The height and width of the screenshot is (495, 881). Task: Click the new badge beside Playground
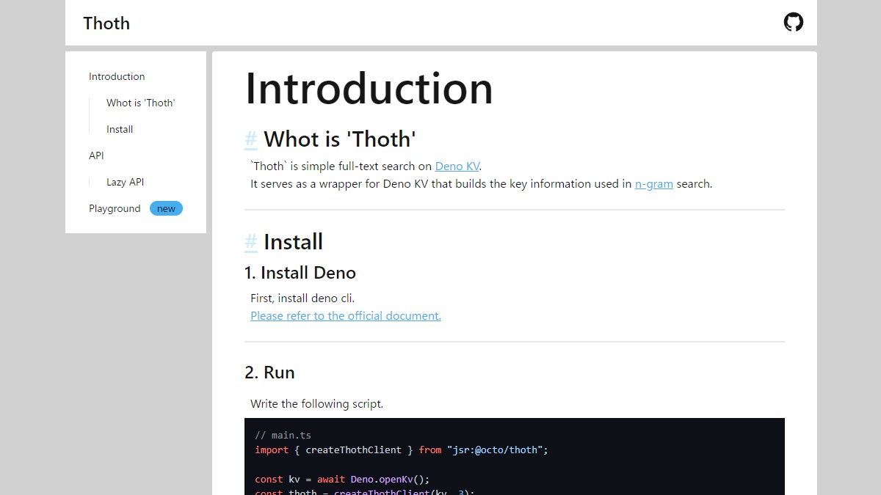coord(166,208)
